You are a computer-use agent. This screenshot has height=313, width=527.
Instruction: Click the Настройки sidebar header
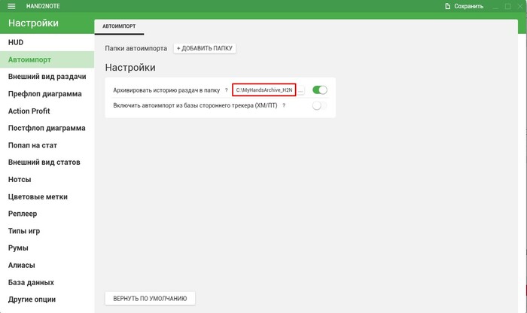[x=33, y=23]
